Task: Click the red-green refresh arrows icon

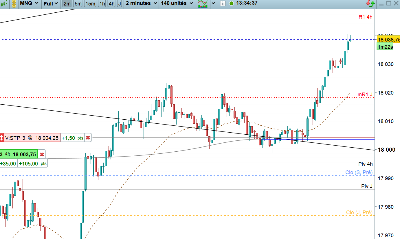Action: point(370,3)
